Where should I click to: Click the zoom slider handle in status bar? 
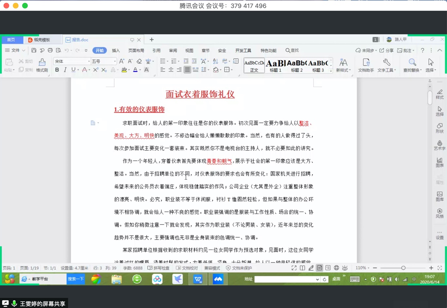pyautogui.click(x=403, y=268)
